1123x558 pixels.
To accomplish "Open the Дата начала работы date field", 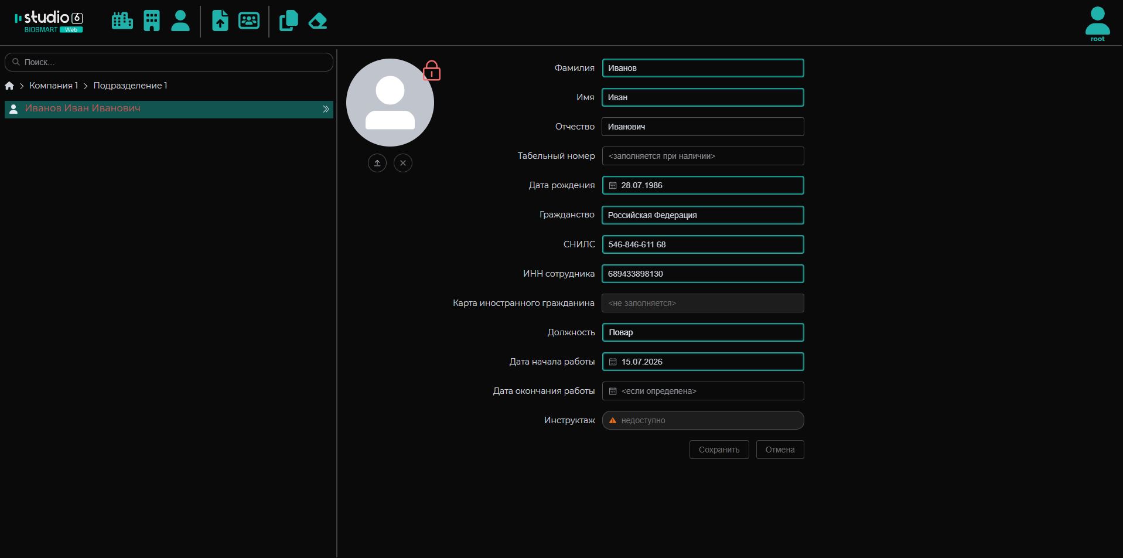I will [x=703, y=362].
